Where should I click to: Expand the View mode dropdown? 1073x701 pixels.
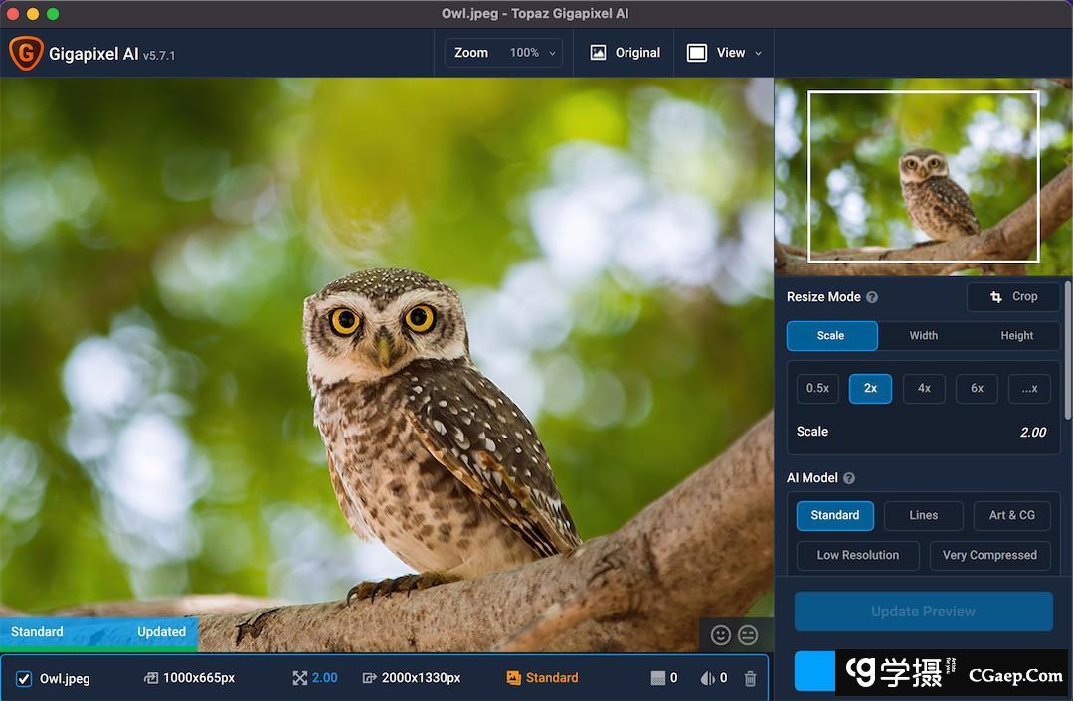(x=725, y=53)
